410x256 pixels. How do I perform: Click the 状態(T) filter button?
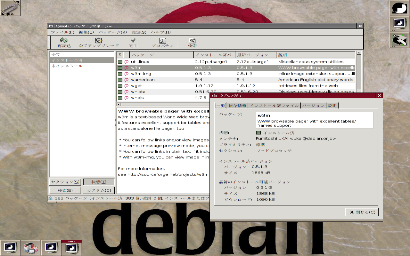click(x=99, y=182)
